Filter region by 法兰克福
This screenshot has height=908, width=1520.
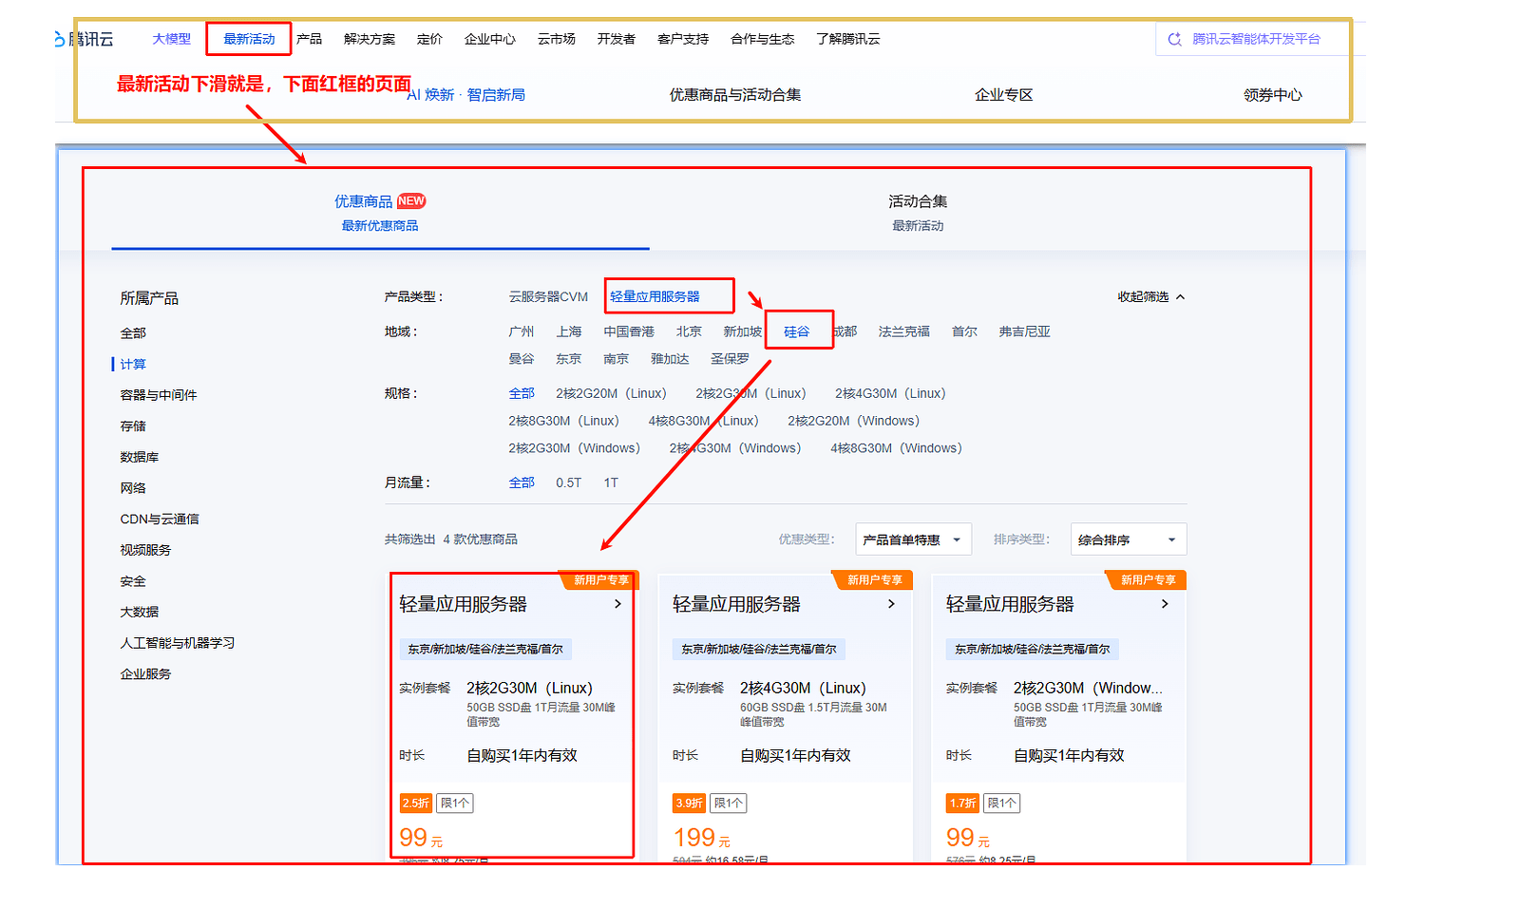pos(903,332)
